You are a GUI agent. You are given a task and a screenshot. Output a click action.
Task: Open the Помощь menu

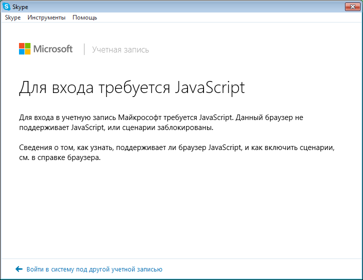coord(84,17)
